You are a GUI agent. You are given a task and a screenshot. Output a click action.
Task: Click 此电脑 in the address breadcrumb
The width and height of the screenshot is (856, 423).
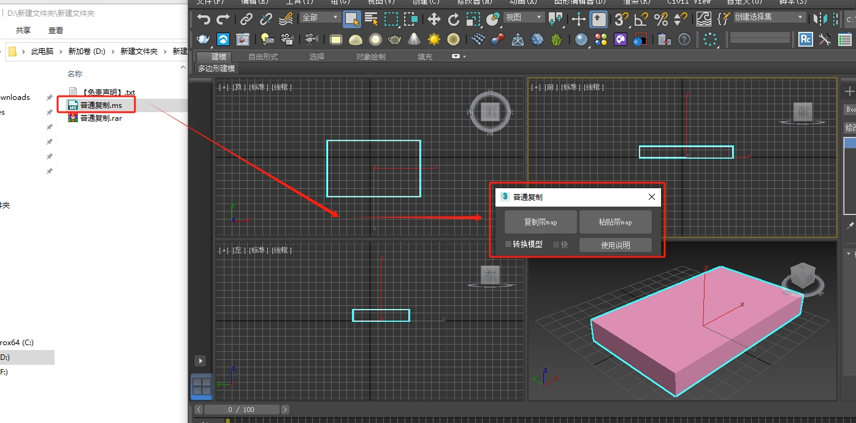point(42,51)
